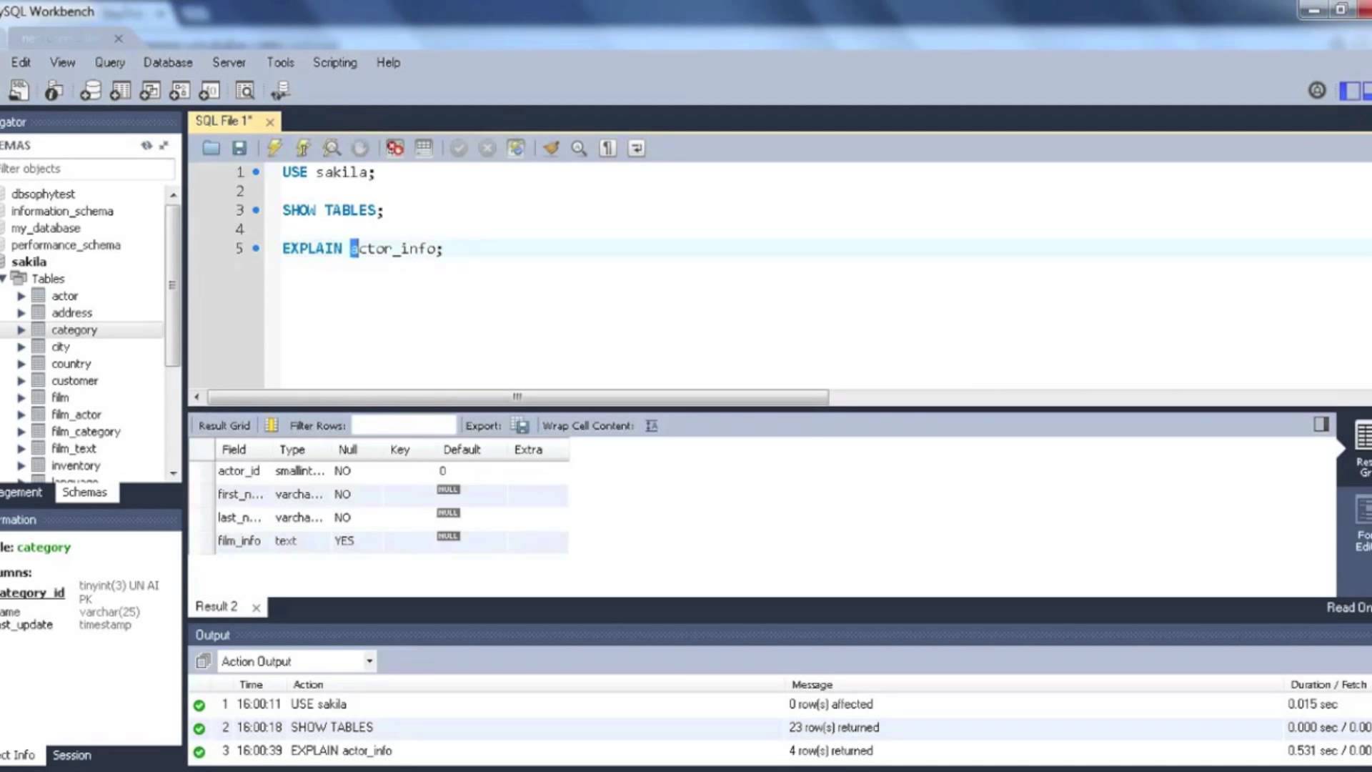This screenshot has width=1372, height=772.
Task: Close the Result 2 tab
Action: click(256, 608)
